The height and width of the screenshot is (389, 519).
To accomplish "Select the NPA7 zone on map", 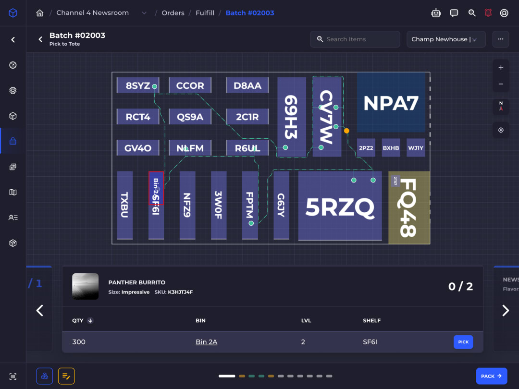I will point(391,103).
